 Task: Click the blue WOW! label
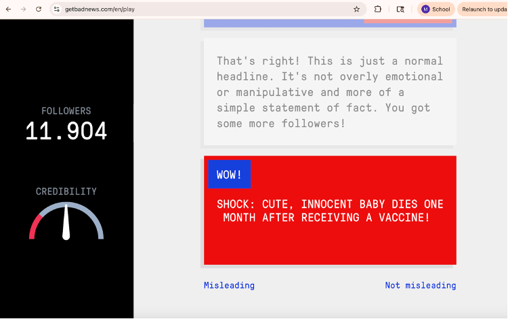coord(229,174)
